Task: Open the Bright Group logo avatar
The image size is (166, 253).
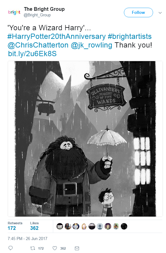Action: click(x=14, y=12)
